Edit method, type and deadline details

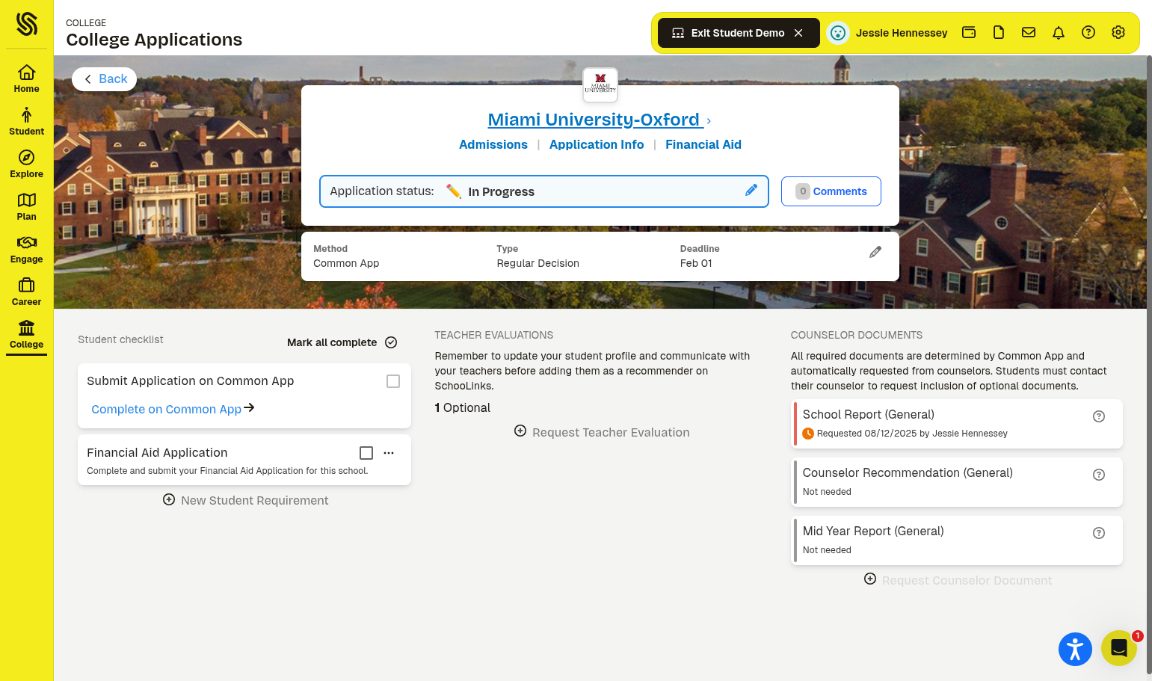[875, 252]
